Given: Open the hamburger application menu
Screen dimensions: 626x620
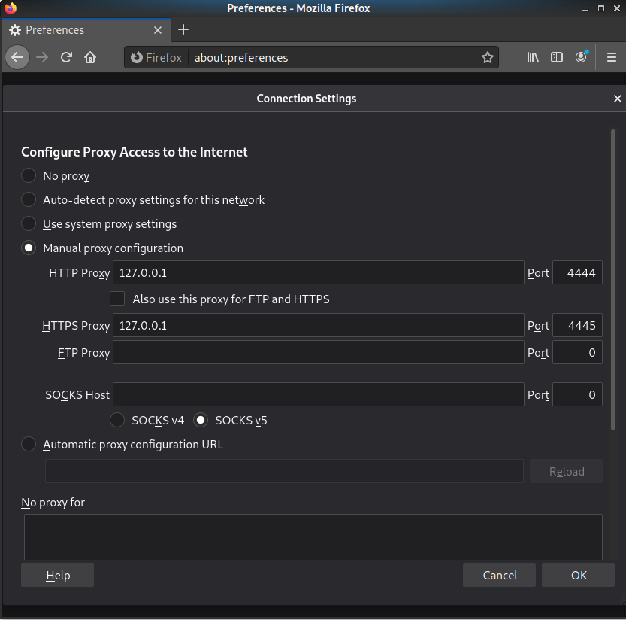Looking at the screenshot, I should click(x=611, y=58).
